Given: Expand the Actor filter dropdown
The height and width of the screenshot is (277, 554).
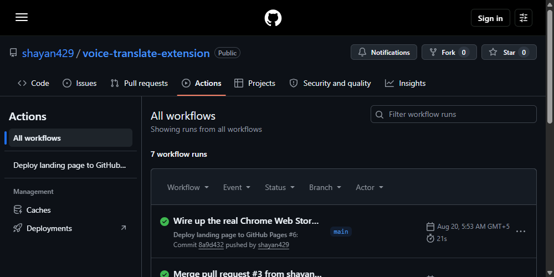Looking at the screenshot, I should pyautogui.click(x=369, y=187).
